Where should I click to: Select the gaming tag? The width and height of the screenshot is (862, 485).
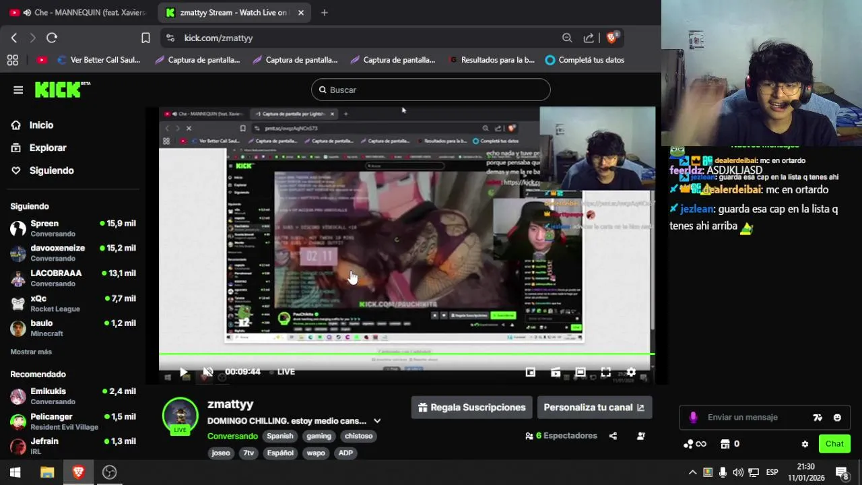(x=319, y=436)
